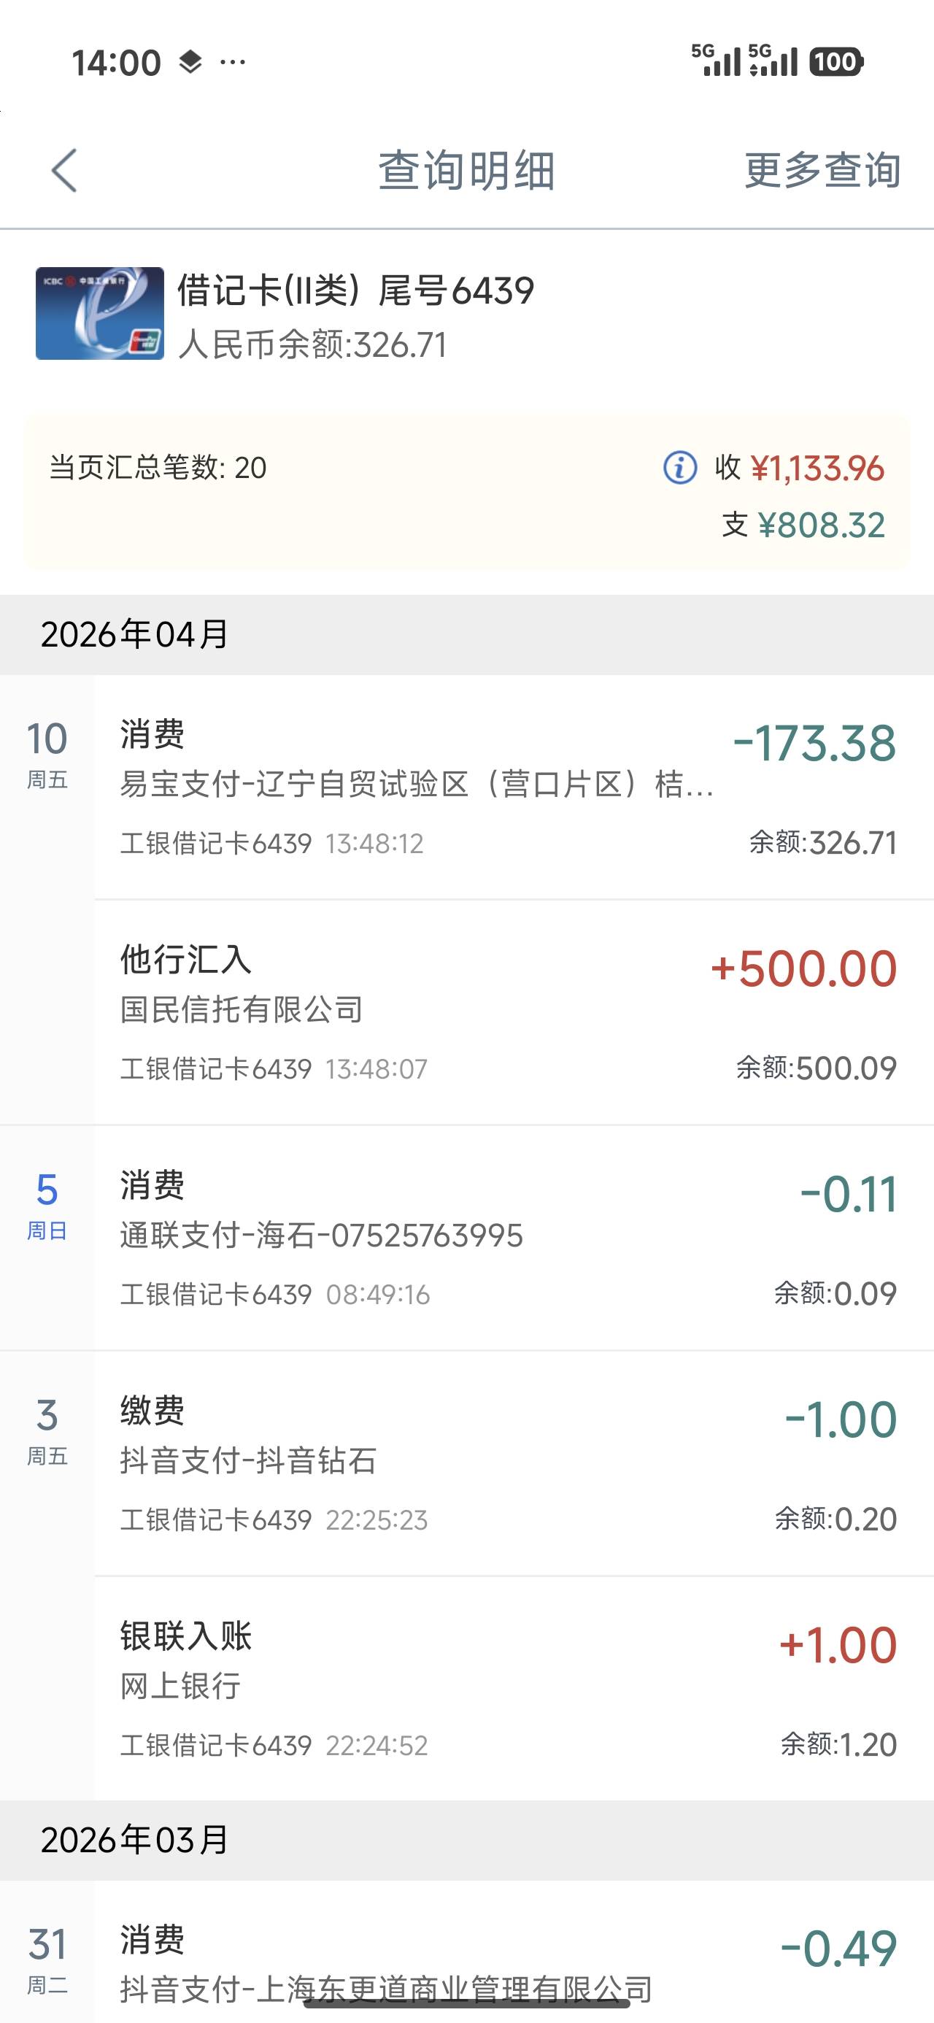Tap the home gesture bar at bottom
Screen dimensions: 934x2023
tap(466, 2003)
